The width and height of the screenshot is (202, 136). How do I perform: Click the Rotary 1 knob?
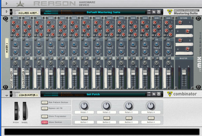(84, 106)
